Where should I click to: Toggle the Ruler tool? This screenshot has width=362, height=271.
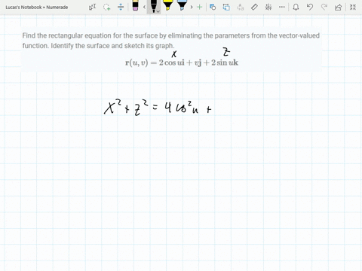coord(254,7)
